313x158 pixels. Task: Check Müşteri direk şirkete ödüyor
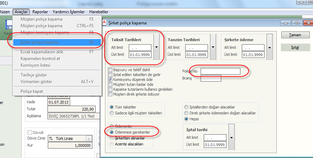click(110, 94)
